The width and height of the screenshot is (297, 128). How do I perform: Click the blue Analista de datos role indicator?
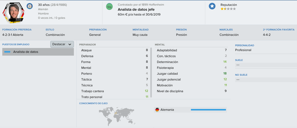tap(7, 52)
